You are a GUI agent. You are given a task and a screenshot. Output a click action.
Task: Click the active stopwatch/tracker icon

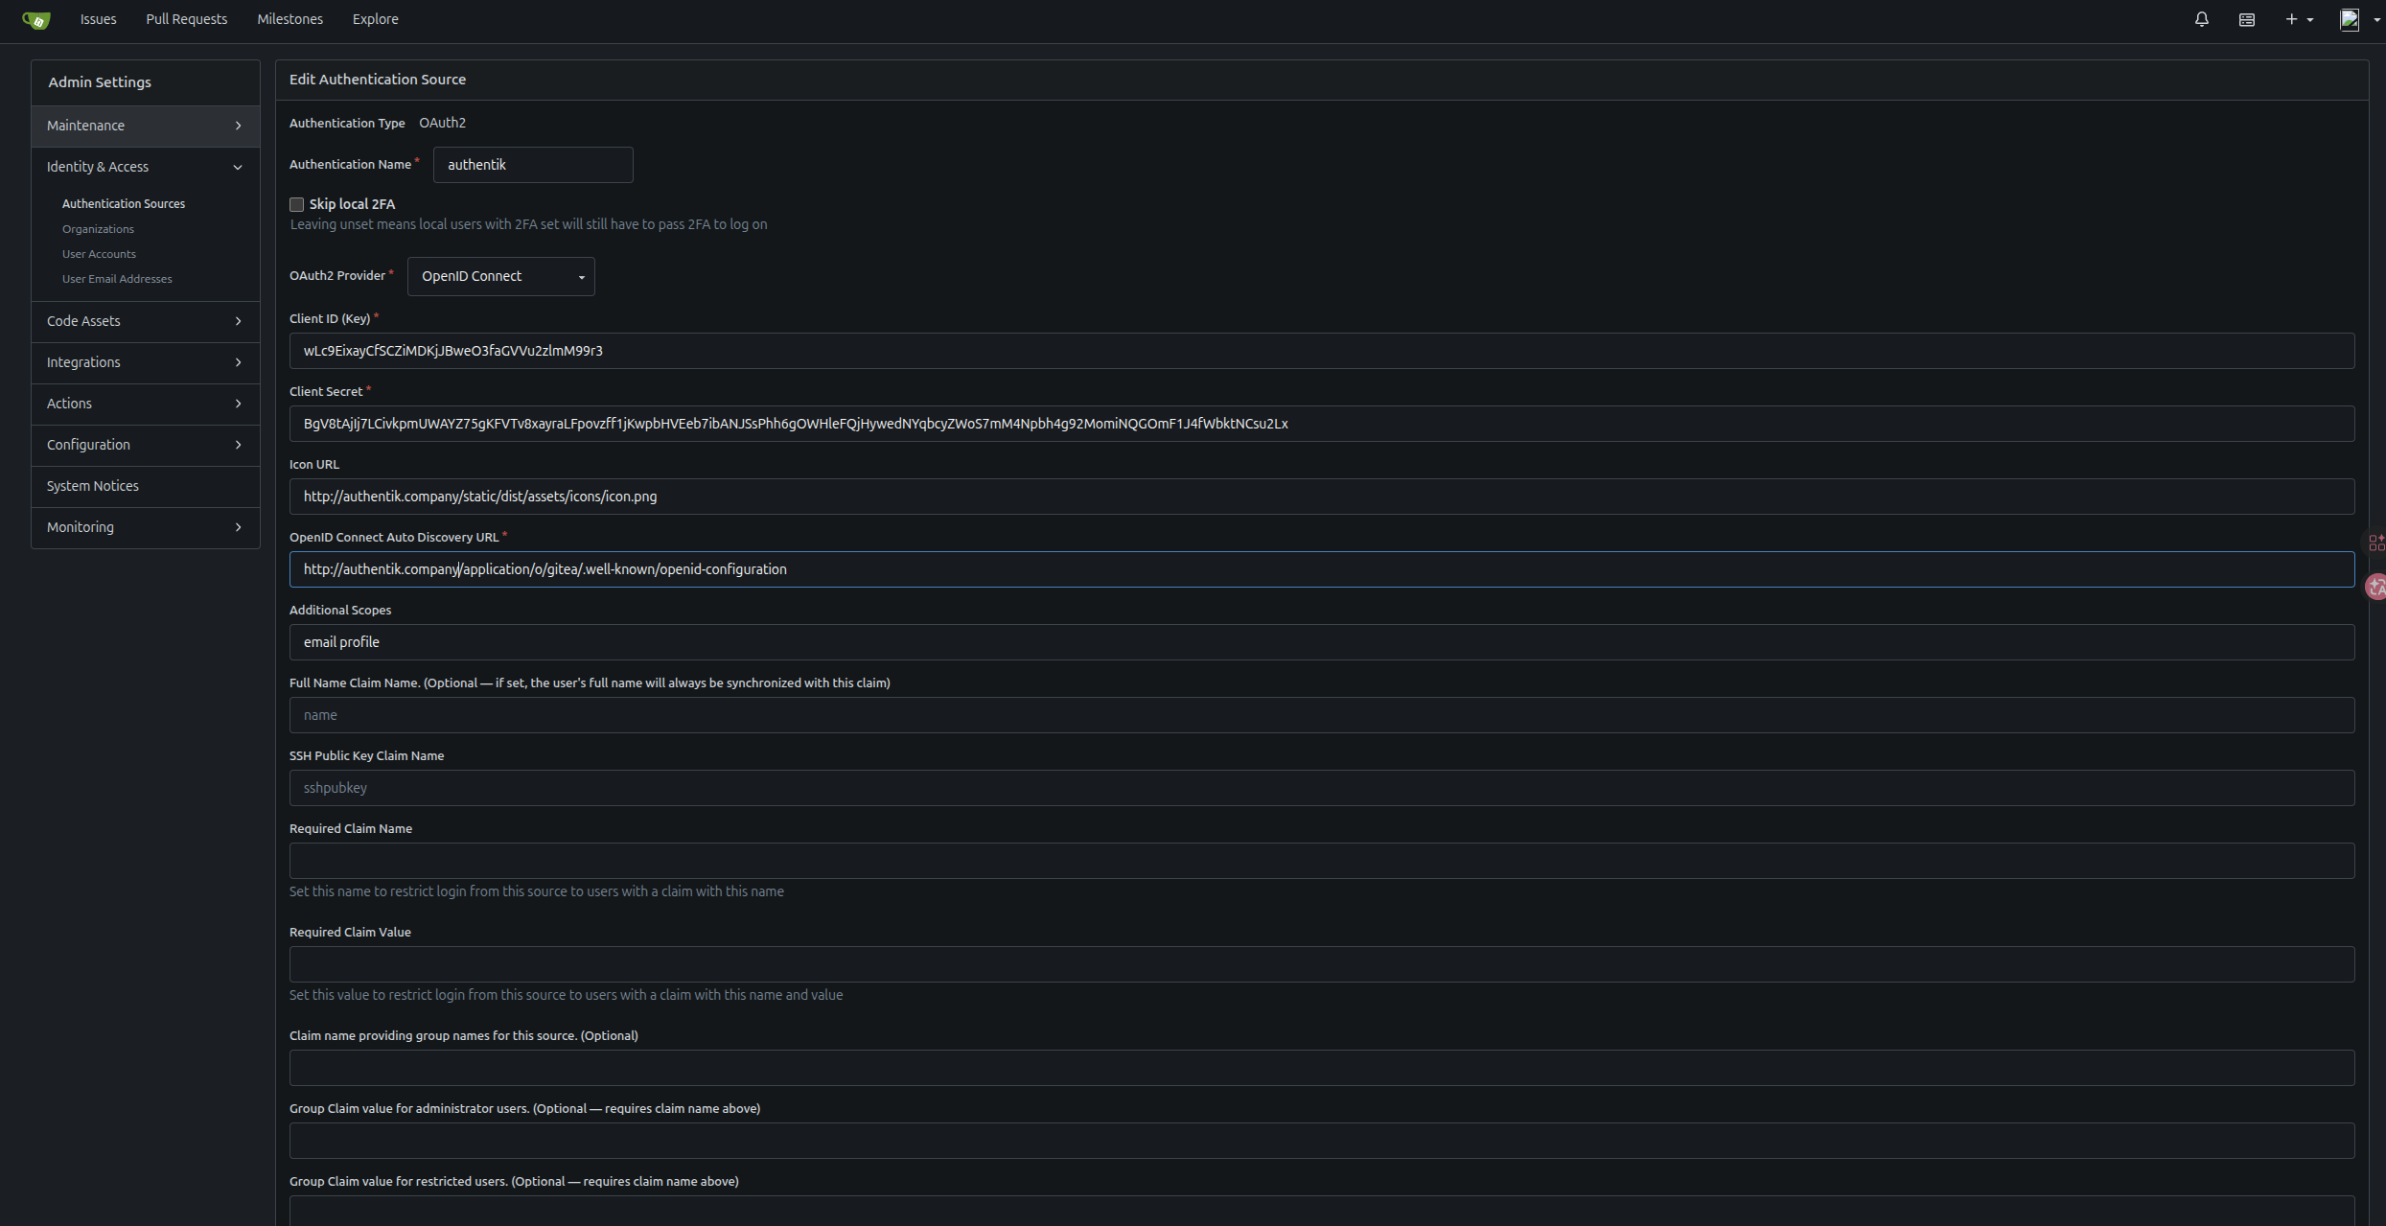[2246, 19]
